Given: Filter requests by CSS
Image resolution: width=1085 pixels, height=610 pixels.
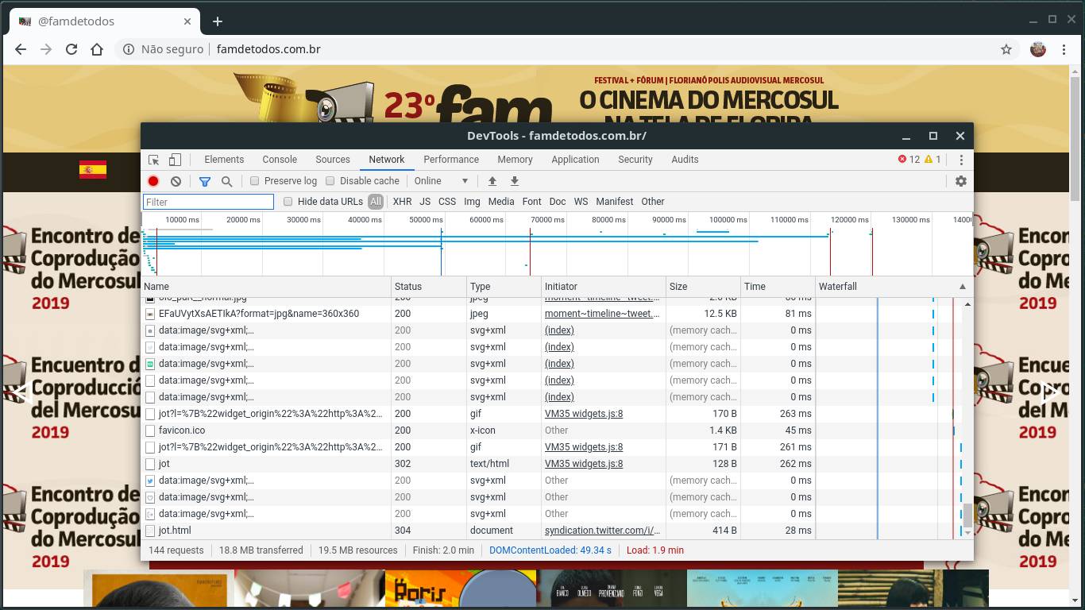Looking at the screenshot, I should pos(447,202).
